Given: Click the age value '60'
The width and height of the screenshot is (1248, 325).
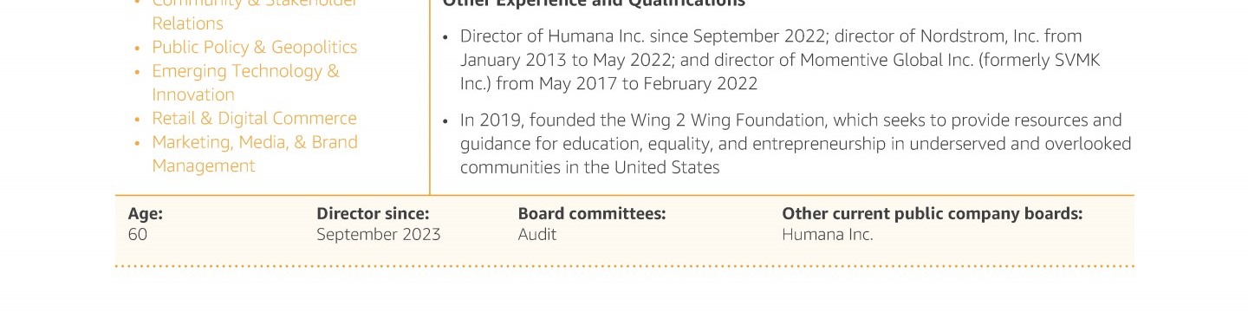Looking at the screenshot, I should pos(138,235).
